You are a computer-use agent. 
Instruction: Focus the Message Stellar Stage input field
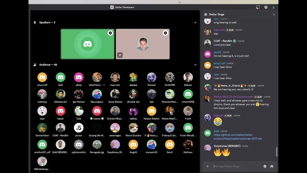click(x=237, y=166)
